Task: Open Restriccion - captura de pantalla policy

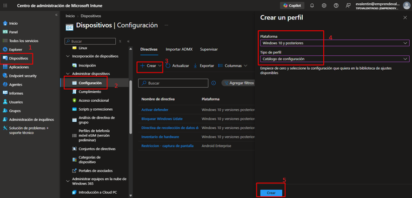Action: (x=167, y=146)
